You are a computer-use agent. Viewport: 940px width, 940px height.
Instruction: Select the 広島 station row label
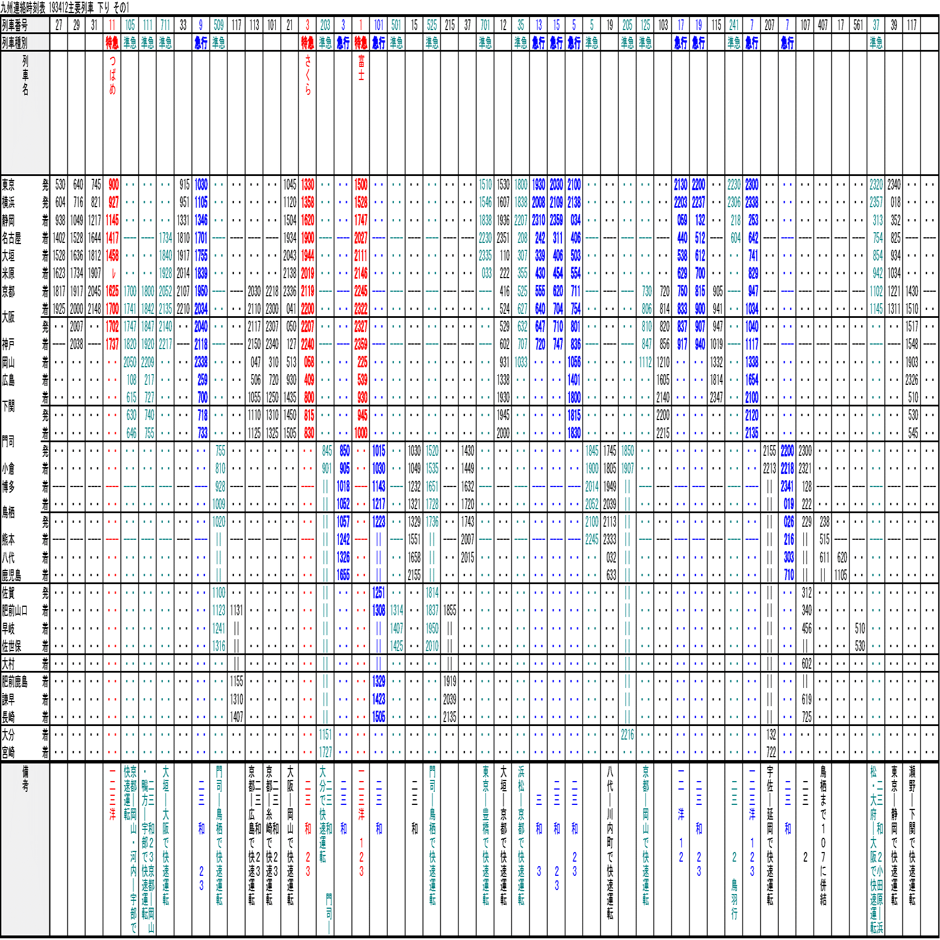[x=9, y=380]
